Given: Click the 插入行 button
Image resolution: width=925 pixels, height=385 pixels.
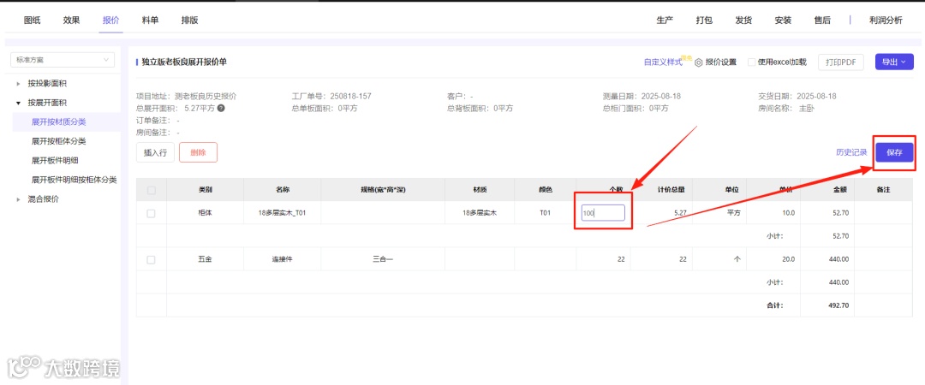Looking at the screenshot, I should [155, 152].
